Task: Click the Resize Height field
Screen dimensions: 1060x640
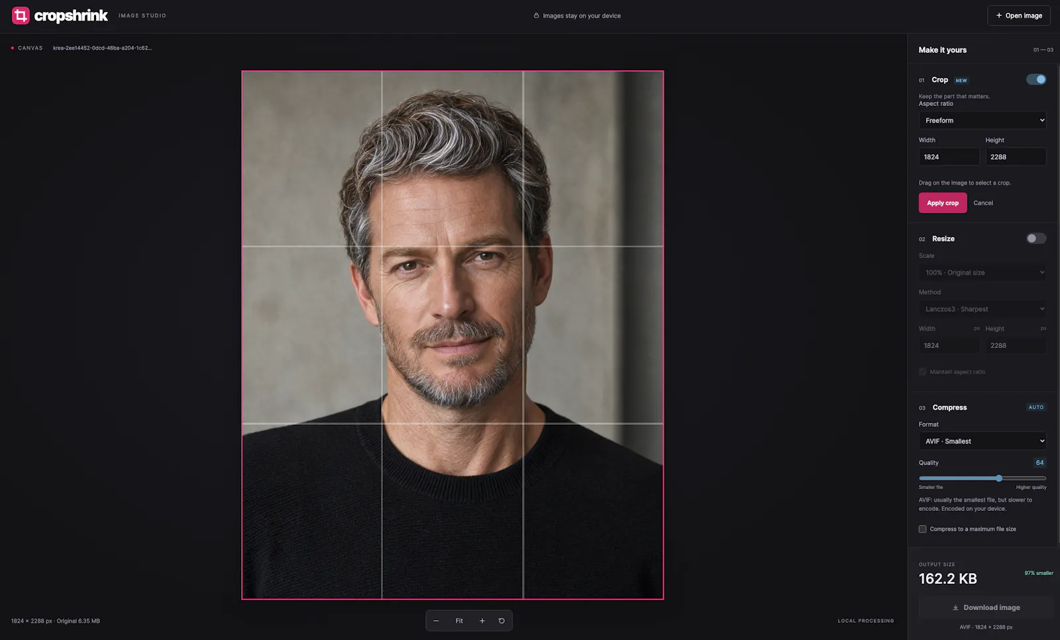Action: click(x=1016, y=345)
